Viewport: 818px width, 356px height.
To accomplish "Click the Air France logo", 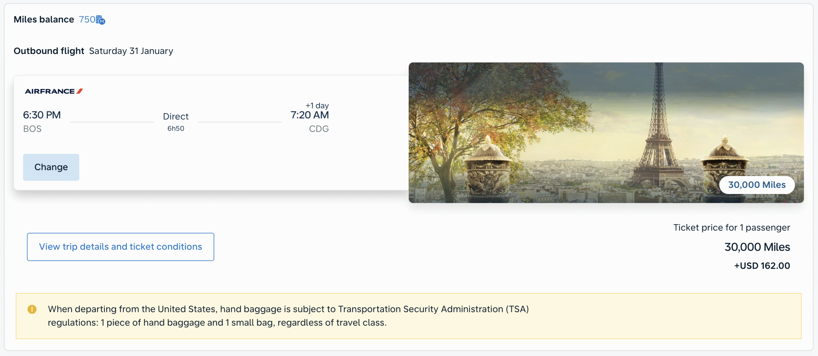I will tap(54, 91).
